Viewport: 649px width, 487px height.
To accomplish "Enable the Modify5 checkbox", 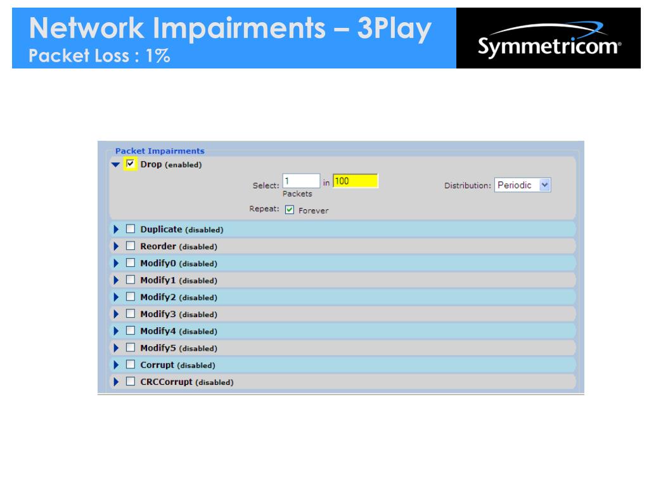I will (x=131, y=347).
